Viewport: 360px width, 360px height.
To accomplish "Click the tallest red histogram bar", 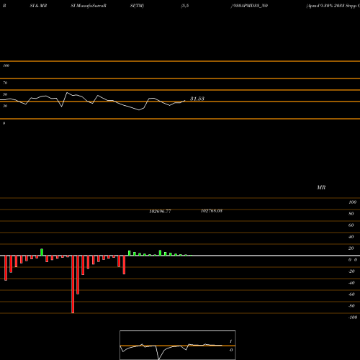I will click(x=73, y=284).
